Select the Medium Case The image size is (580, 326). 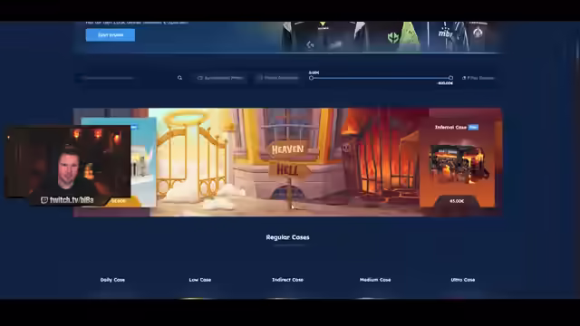pos(375,280)
